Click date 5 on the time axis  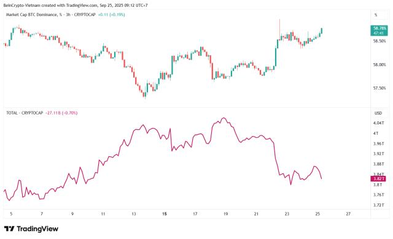pos(11,214)
